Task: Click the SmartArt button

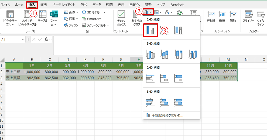Action: [x=91, y=19]
